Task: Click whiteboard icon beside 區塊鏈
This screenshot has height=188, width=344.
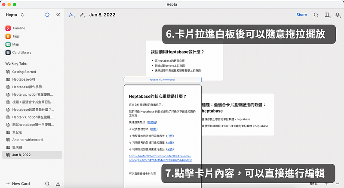Action: click(x=8, y=147)
